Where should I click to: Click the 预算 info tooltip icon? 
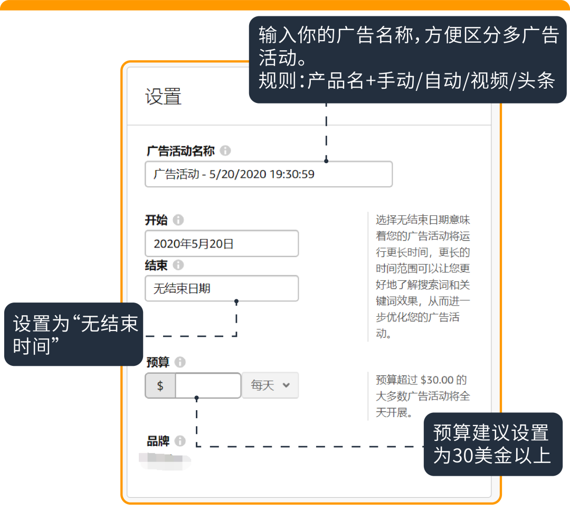point(179,362)
